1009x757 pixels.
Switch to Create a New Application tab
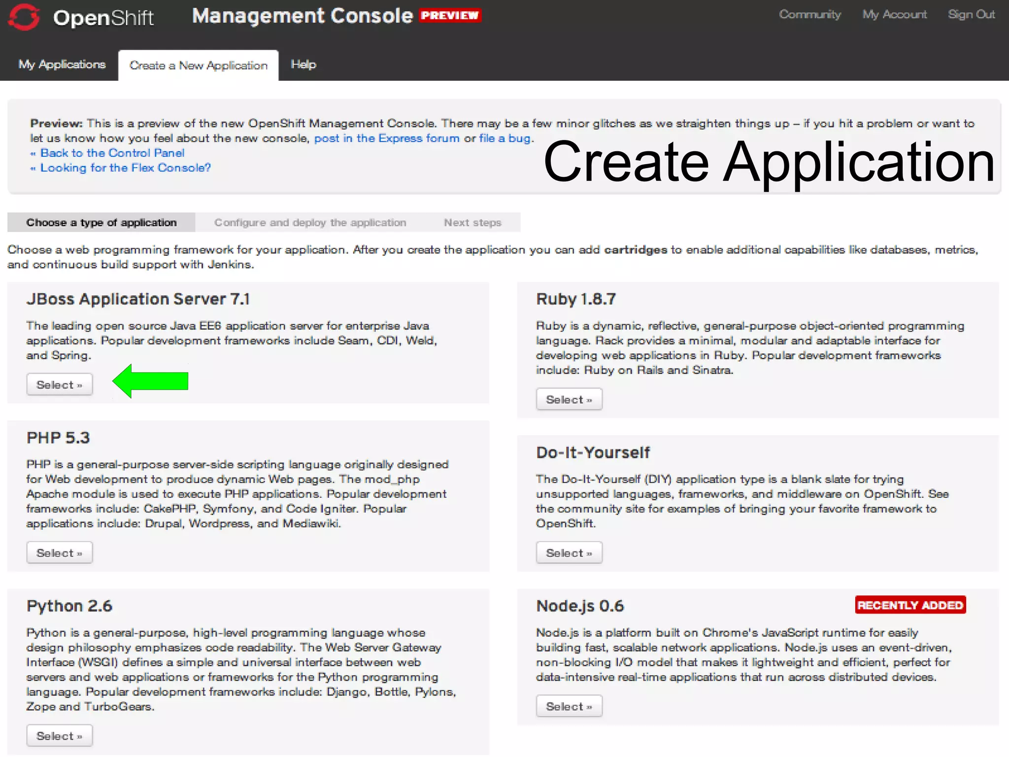[x=199, y=66]
